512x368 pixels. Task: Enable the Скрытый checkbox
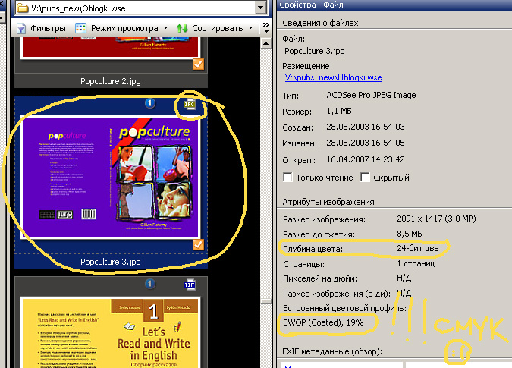pos(365,178)
